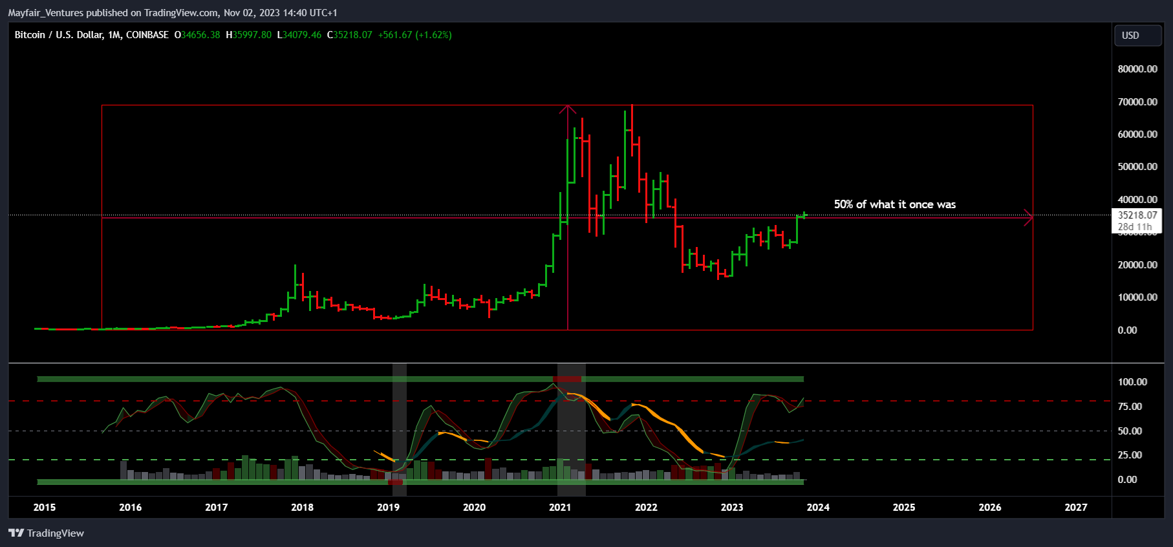Click the TradingView logo at the bottom
This screenshot has height=547, width=1173.
[46, 533]
